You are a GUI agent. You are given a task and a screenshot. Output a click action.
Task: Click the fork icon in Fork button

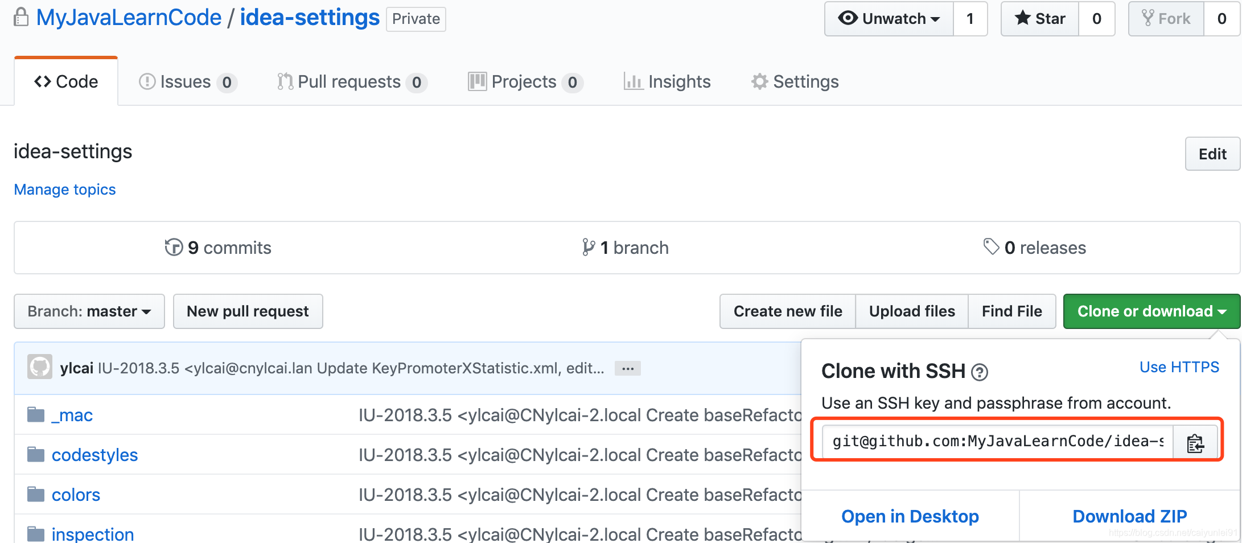tap(1148, 18)
